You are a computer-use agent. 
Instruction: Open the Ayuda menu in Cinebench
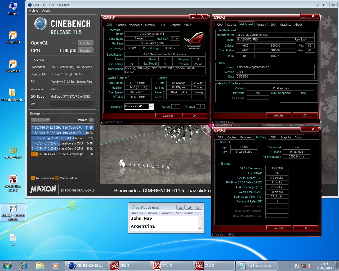pos(46,11)
